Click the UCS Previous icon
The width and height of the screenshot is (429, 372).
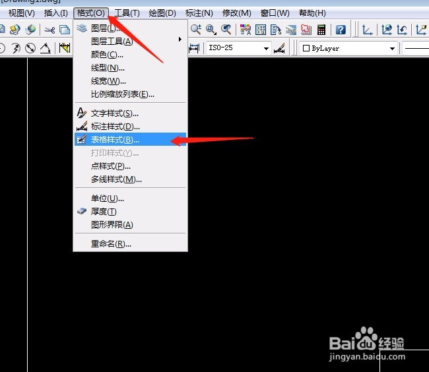tap(402, 30)
